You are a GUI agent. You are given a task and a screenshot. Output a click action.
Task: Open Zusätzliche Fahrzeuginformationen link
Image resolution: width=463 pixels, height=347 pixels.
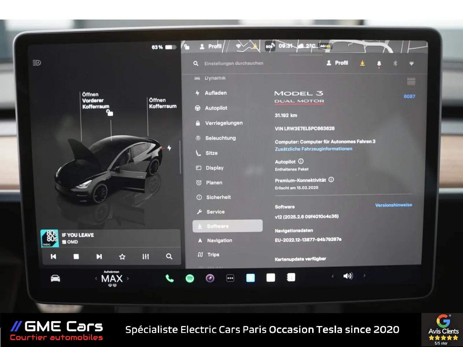click(x=313, y=149)
